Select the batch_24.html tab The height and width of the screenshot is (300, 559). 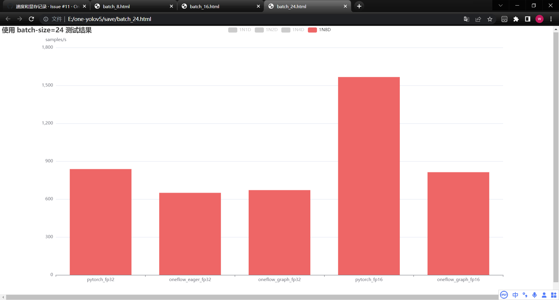point(307,6)
